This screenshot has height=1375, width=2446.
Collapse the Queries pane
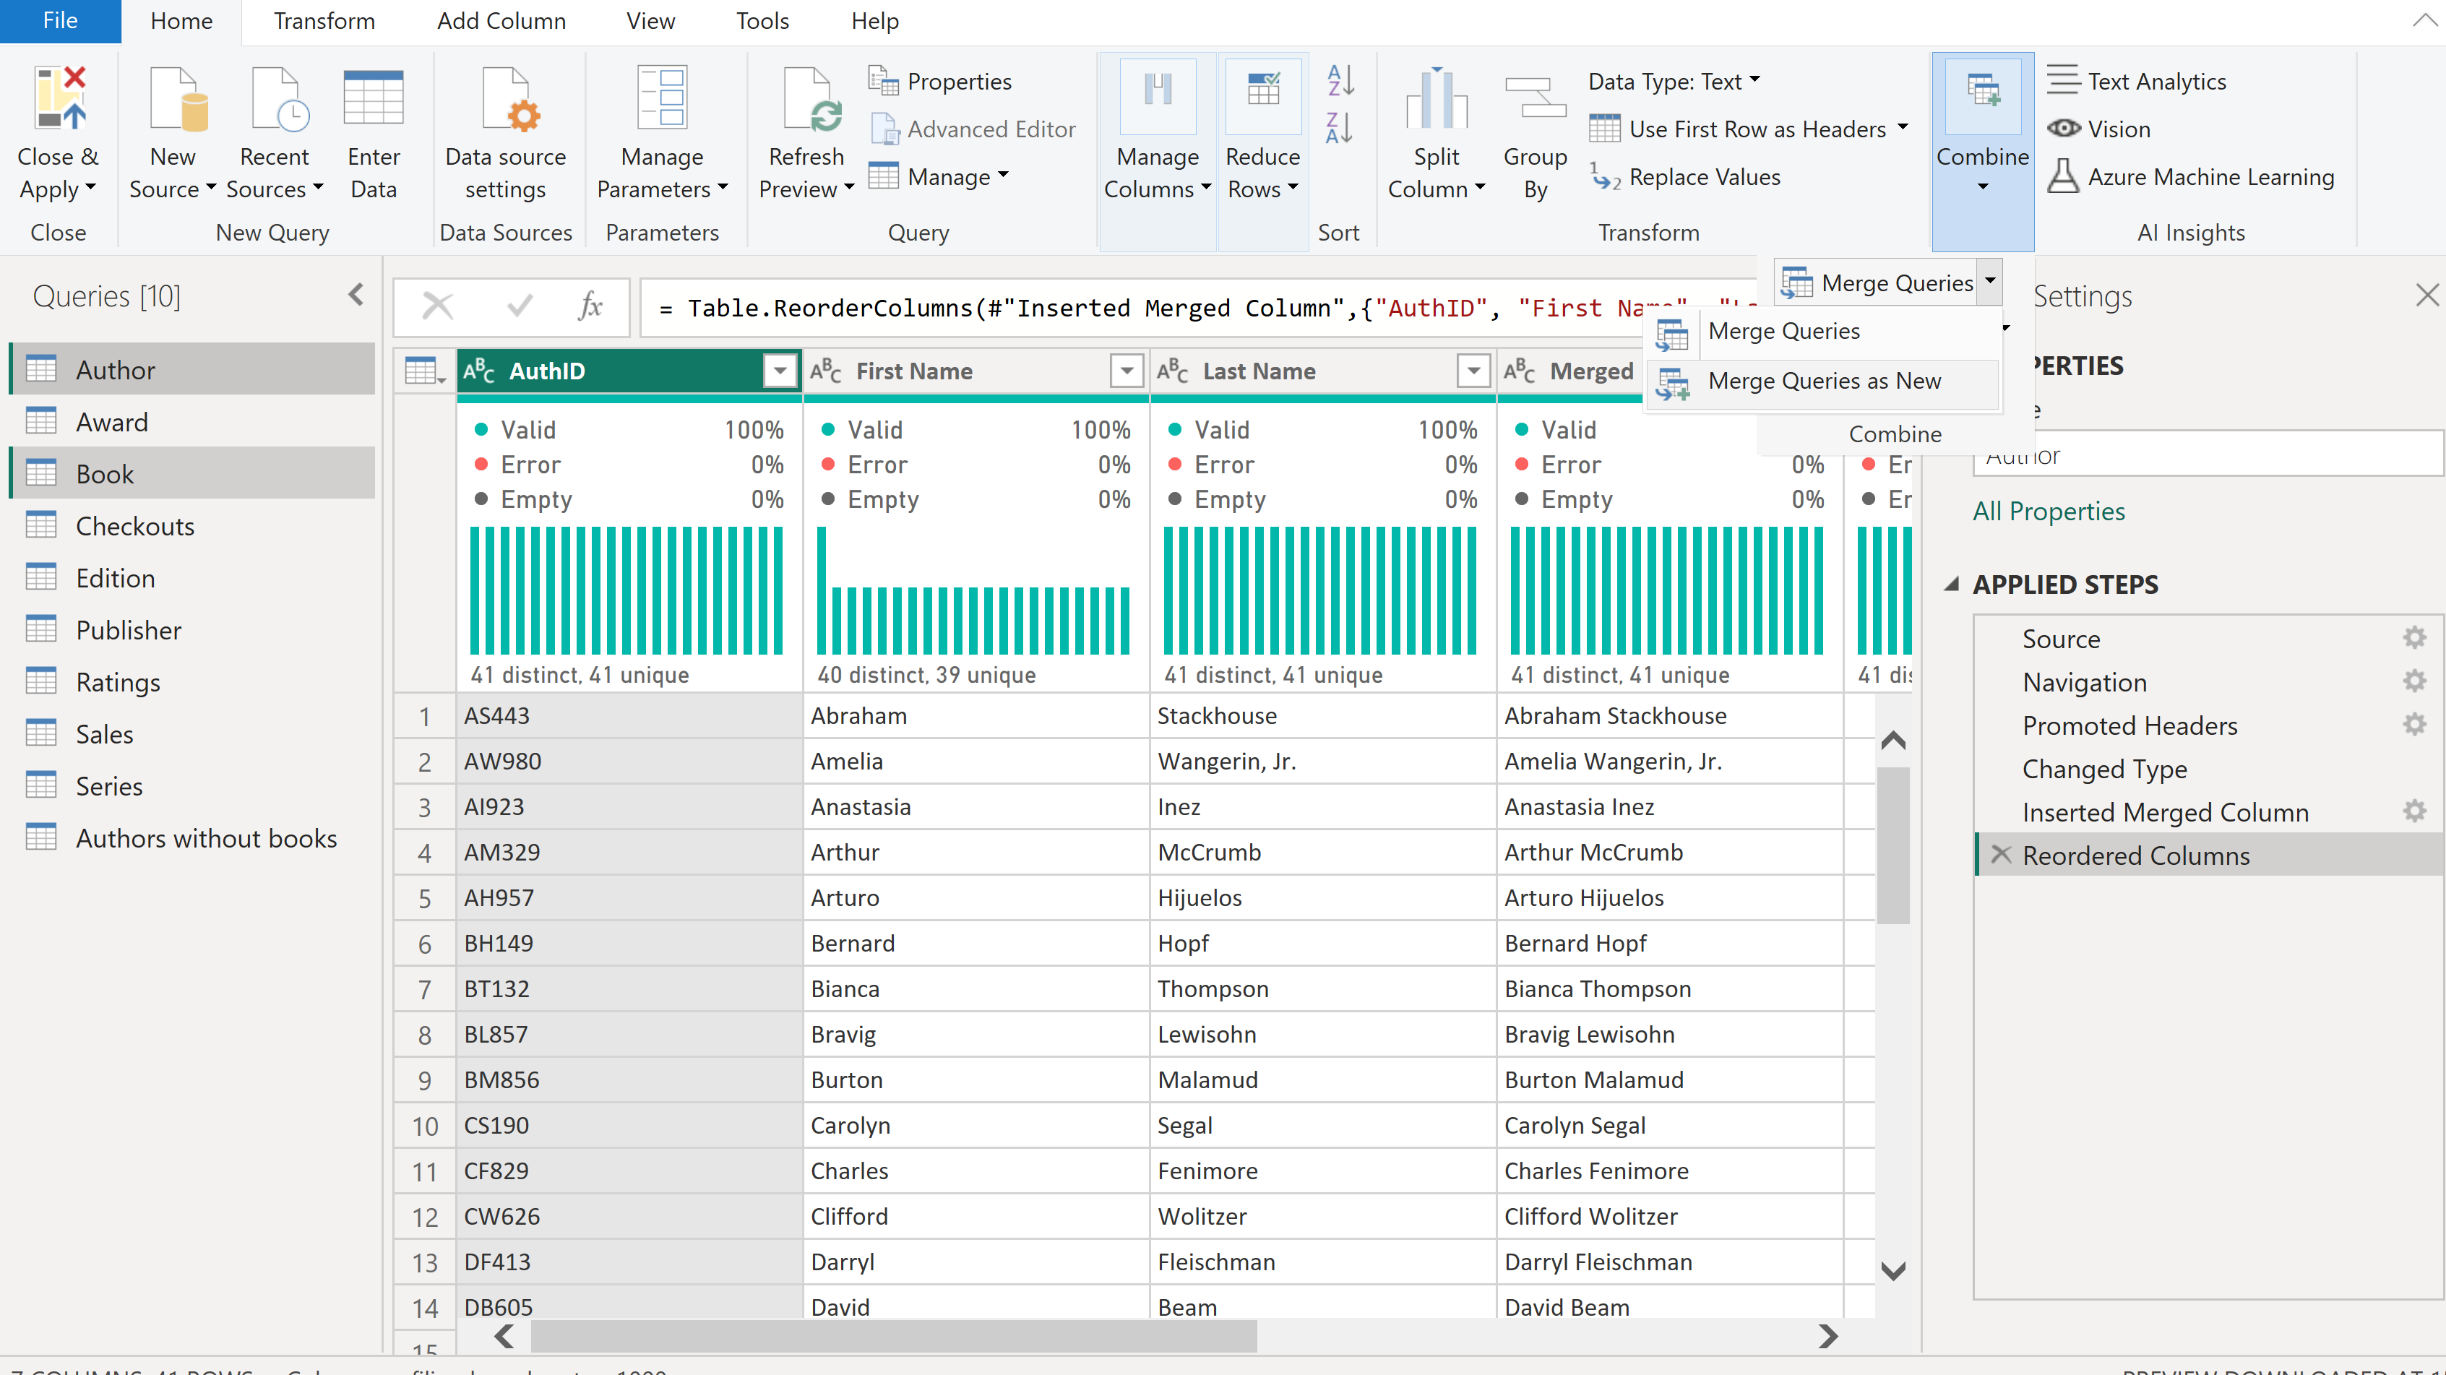click(356, 296)
